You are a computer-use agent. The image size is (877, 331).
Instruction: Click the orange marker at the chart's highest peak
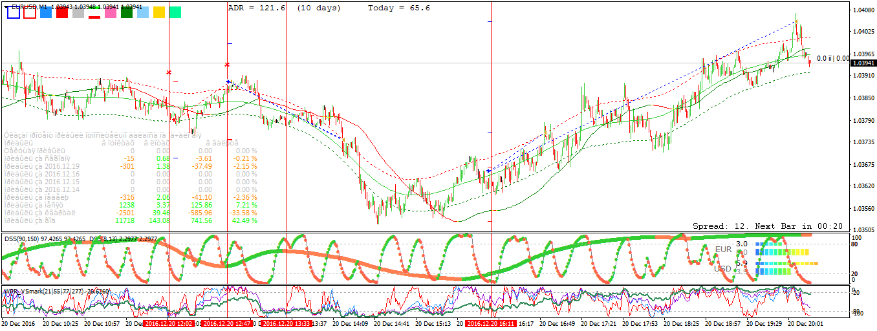tap(796, 22)
